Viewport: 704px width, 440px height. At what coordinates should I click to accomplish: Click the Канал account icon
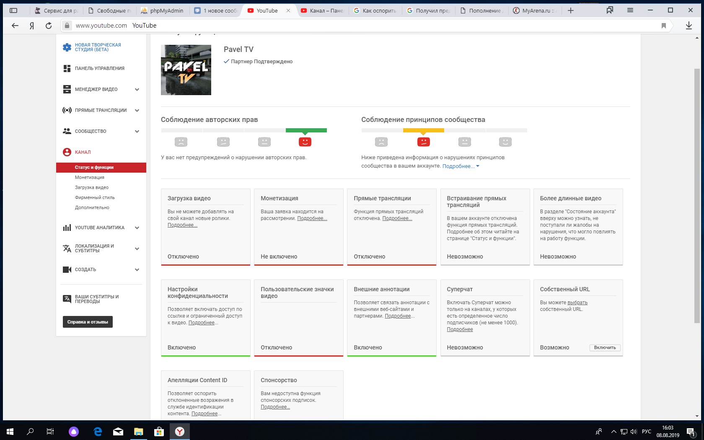pos(67,152)
